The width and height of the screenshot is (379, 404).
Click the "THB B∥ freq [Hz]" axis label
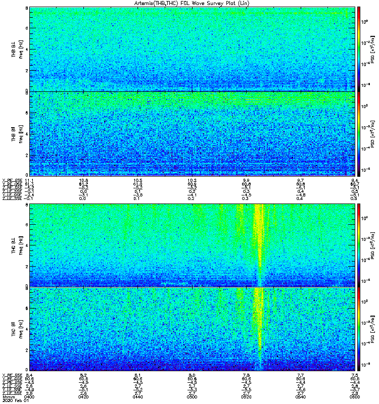click(17, 134)
